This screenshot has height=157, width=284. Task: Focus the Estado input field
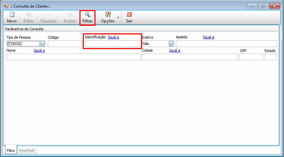(x=271, y=57)
